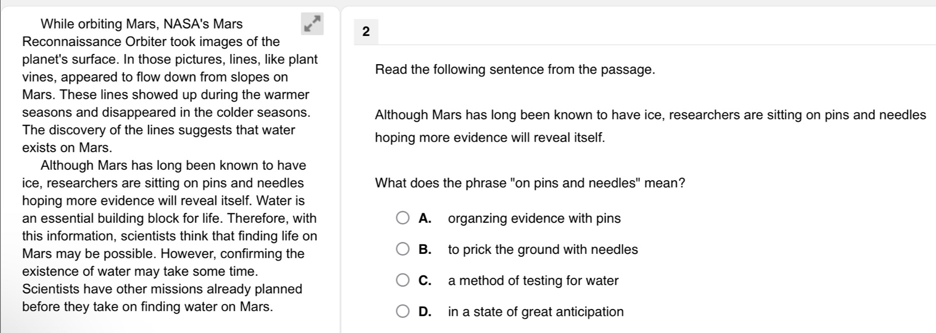Click answer text 'in a state of great anticipation'

click(x=536, y=312)
